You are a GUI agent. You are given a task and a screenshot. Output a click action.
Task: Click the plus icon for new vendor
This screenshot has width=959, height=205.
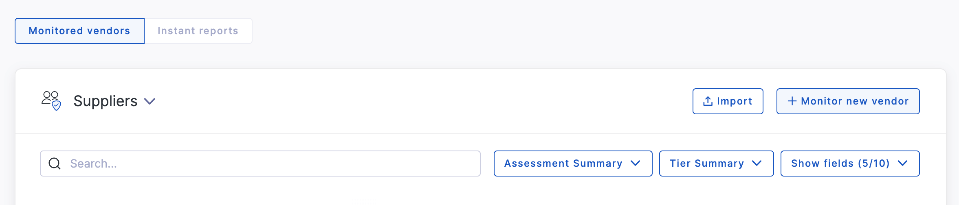(792, 101)
